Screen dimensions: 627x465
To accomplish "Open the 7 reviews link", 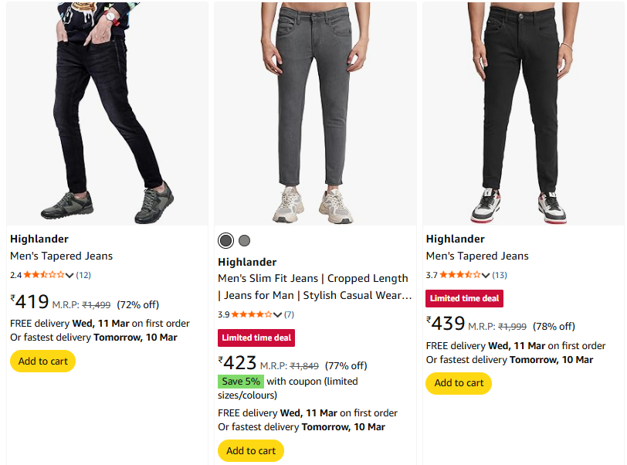I will (289, 314).
